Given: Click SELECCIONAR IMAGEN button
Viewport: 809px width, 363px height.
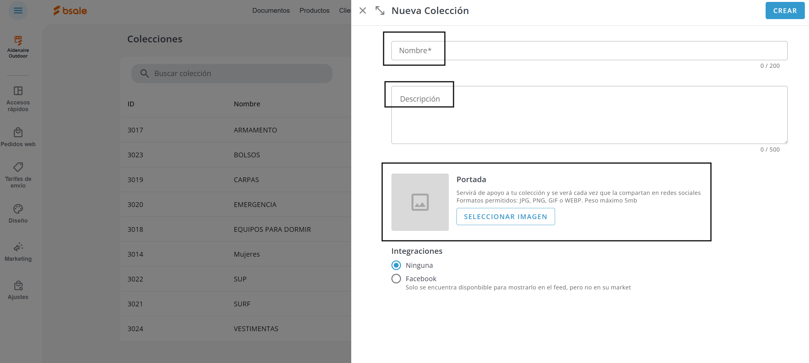Looking at the screenshot, I should [x=505, y=217].
